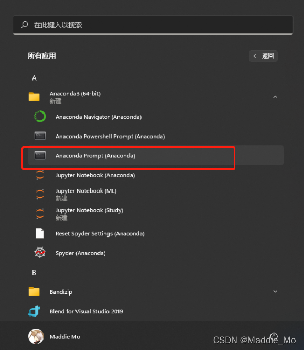
Task: Click the Jupyter Notebook (Anaconda) icon
Action: [40, 175]
